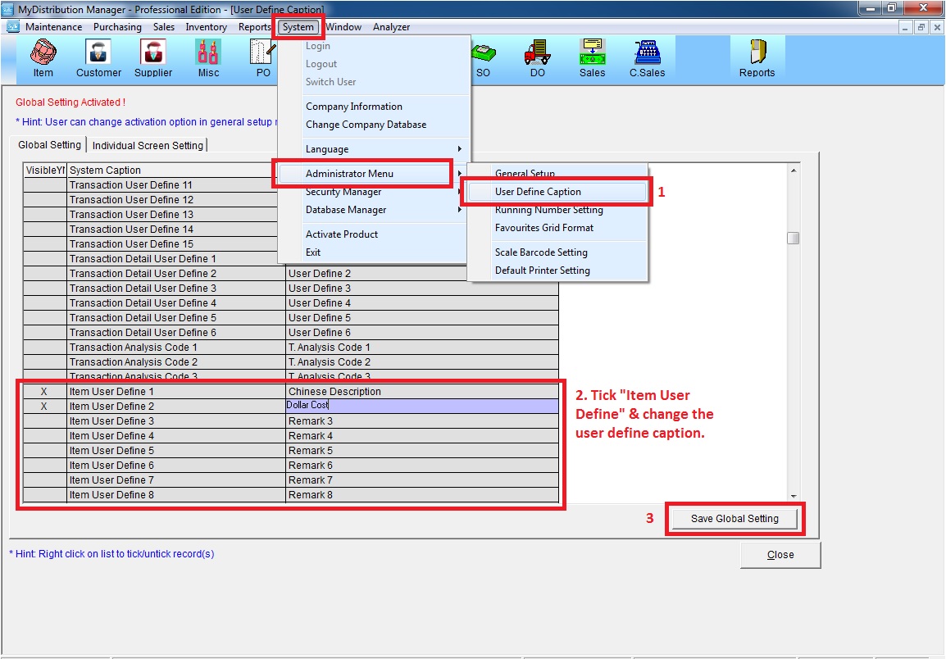Untick visible mark for Item User Define 1
The image size is (946, 659).
(x=44, y=392)
